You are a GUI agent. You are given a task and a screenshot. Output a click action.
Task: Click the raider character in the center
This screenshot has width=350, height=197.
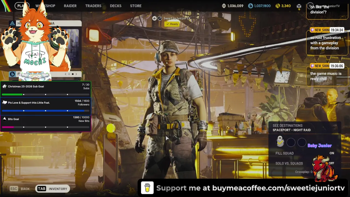coord(172,109)
